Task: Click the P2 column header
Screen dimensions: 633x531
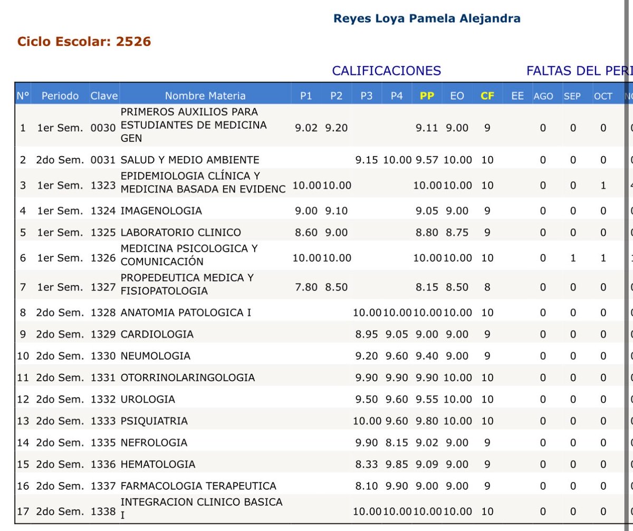Action: [336, 96]
